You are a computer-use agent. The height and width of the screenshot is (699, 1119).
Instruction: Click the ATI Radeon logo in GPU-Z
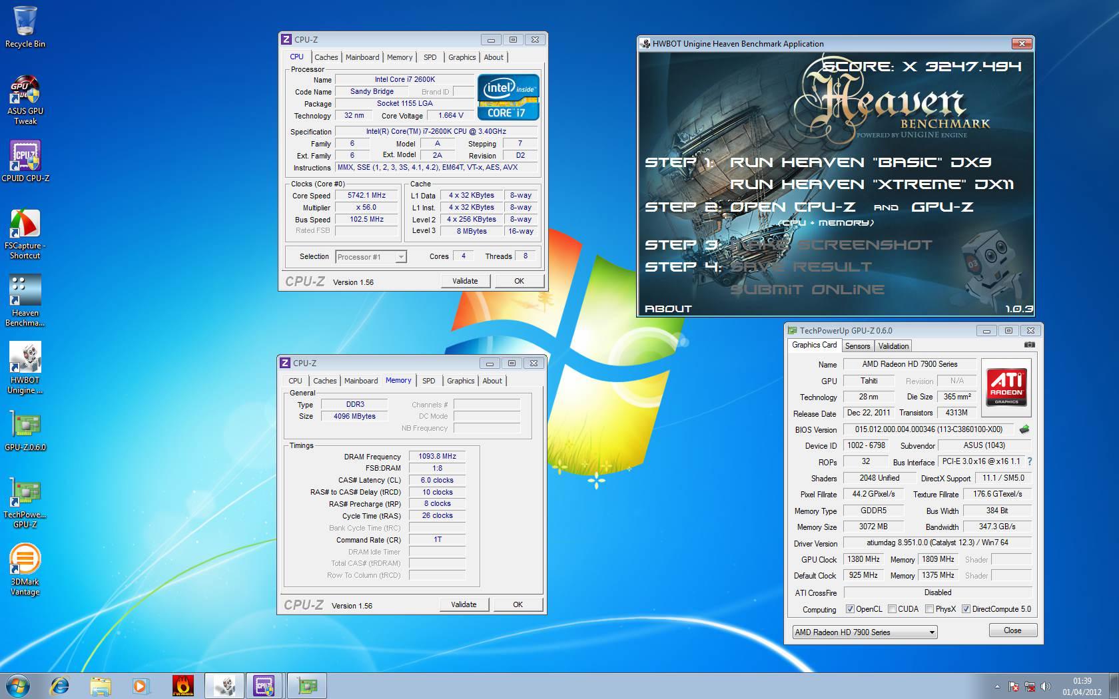click(x=1006, y=388)
